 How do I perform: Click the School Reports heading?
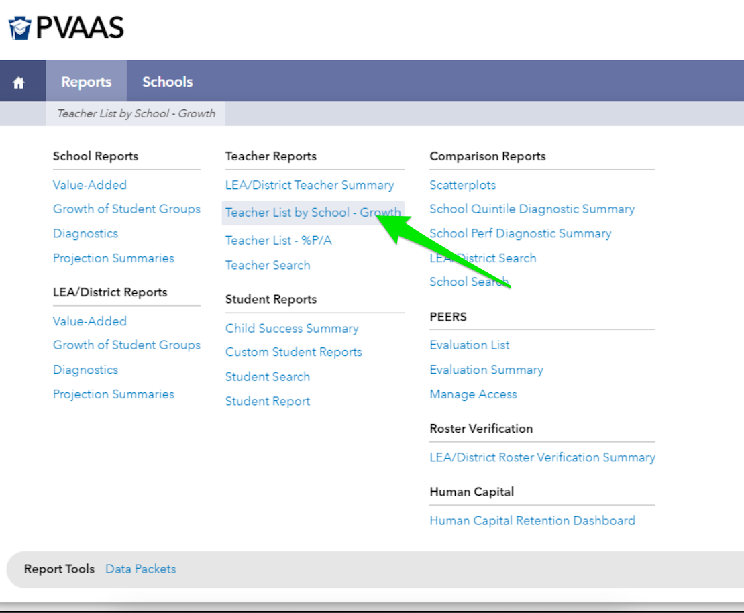(x=95, y=156)
